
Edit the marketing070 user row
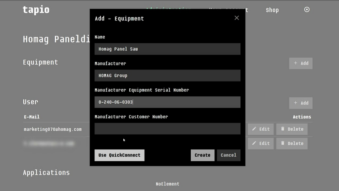click(261, 129)
